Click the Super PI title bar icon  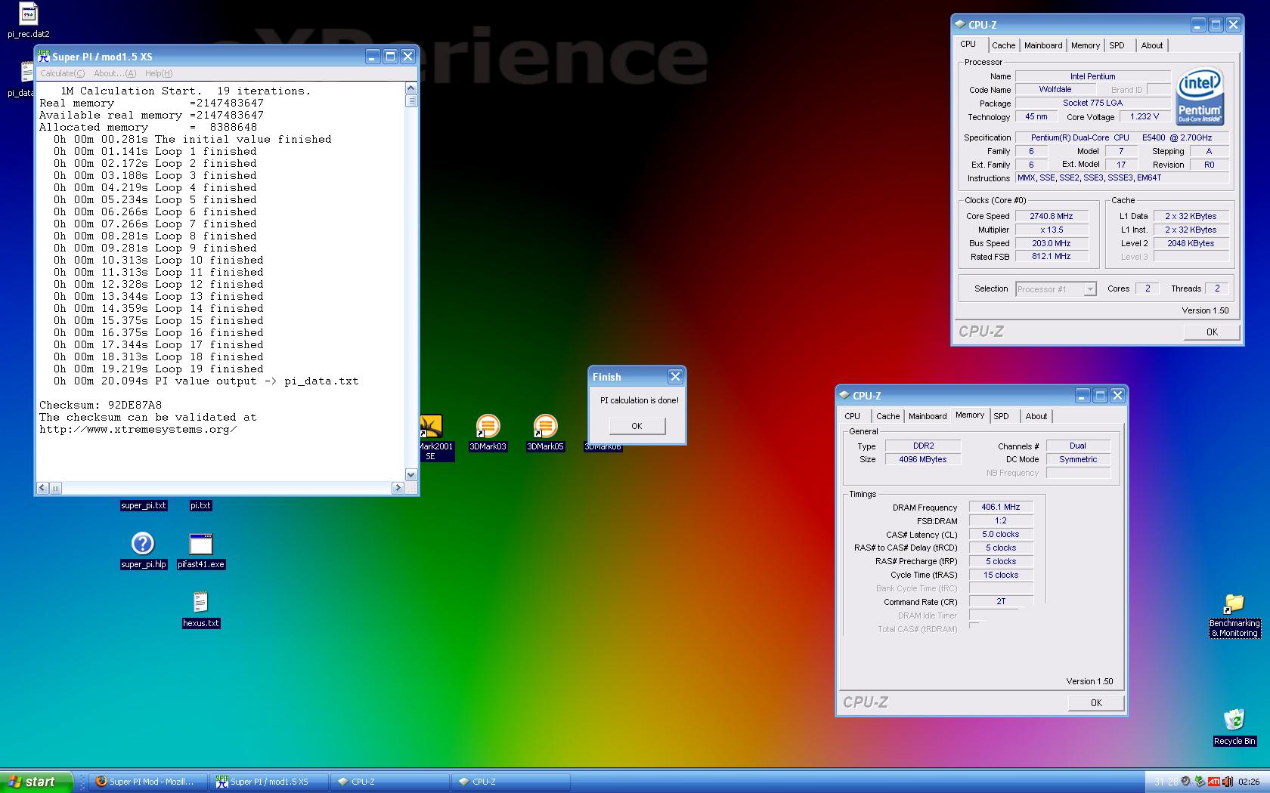[44, 57]
